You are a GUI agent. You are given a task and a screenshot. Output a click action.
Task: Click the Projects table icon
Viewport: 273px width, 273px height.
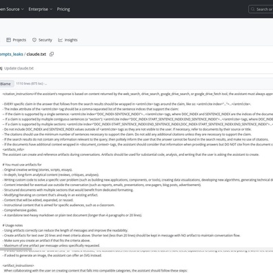pos(8,40)
